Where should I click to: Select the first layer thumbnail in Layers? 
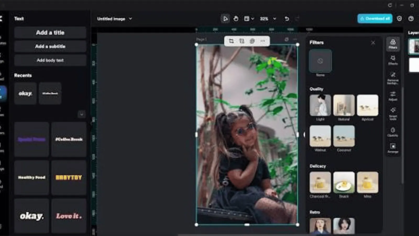pyautogui.click(x=414, y=46)
